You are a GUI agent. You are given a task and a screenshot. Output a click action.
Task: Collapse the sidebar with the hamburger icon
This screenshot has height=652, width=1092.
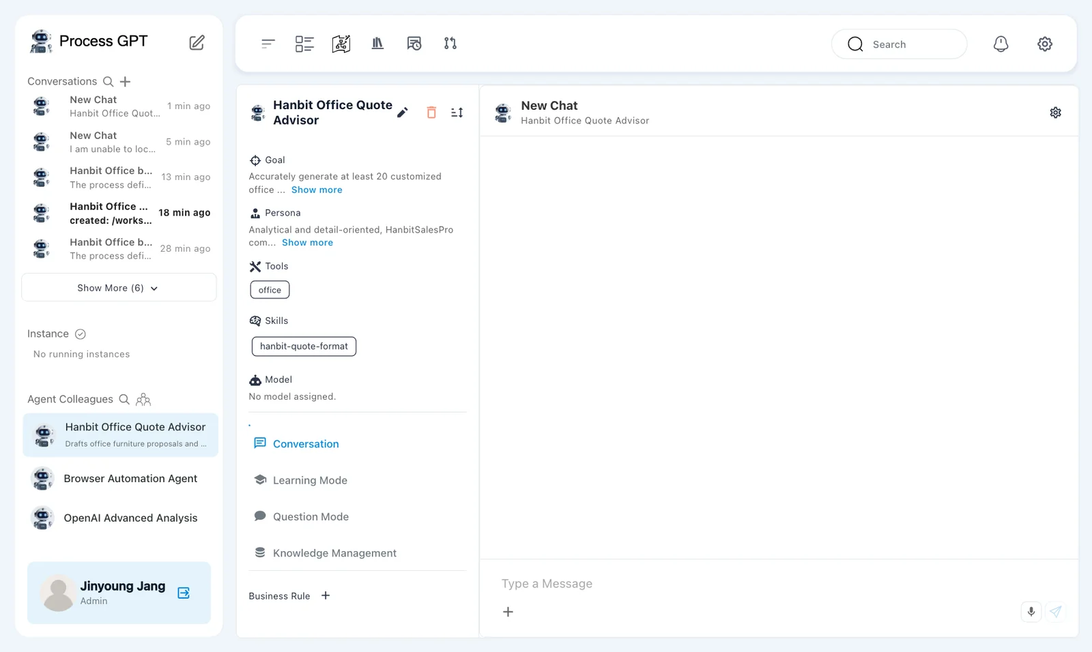[x=268, y=44]
